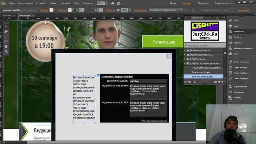
Task: Open the Окно menu
Action: pos(77,3)
